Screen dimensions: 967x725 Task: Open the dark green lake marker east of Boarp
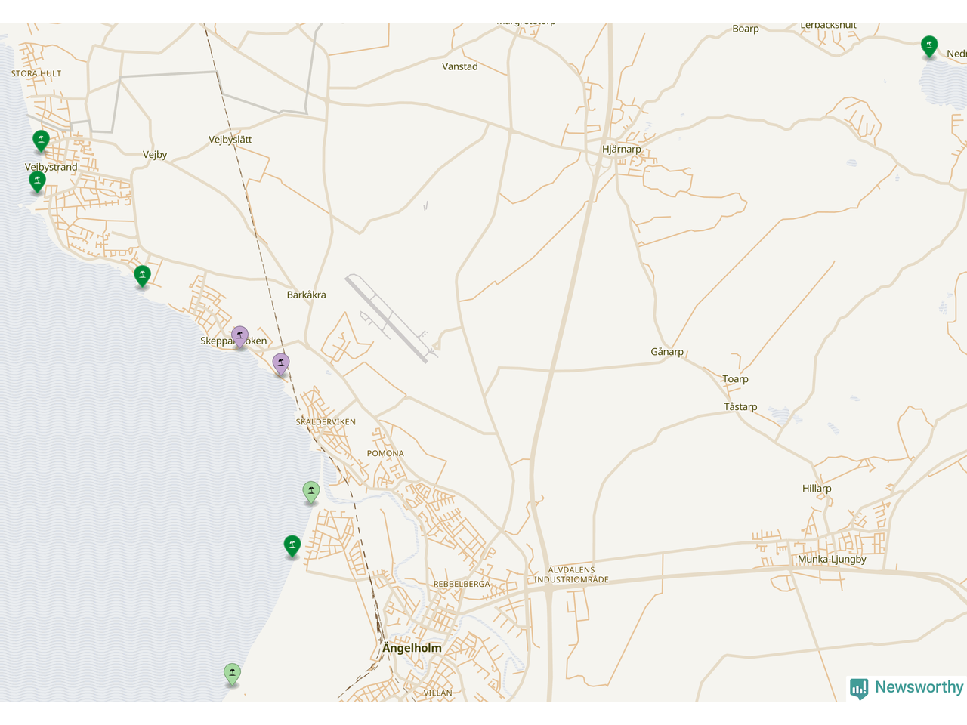click(x=929, y=47)
